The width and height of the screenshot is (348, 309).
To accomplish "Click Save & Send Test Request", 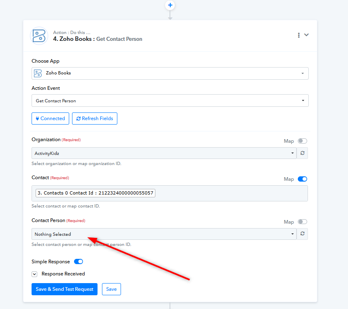I will [x=65, y=289].
